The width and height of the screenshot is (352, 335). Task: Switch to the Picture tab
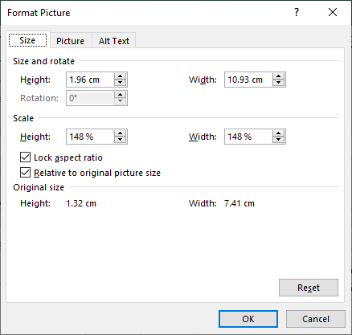[70, 41]
